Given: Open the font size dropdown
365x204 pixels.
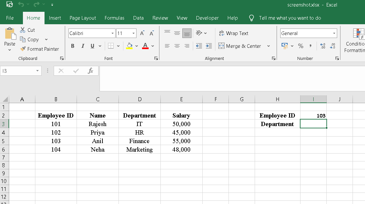Looking at the screenshot, I should click(134, 33).
